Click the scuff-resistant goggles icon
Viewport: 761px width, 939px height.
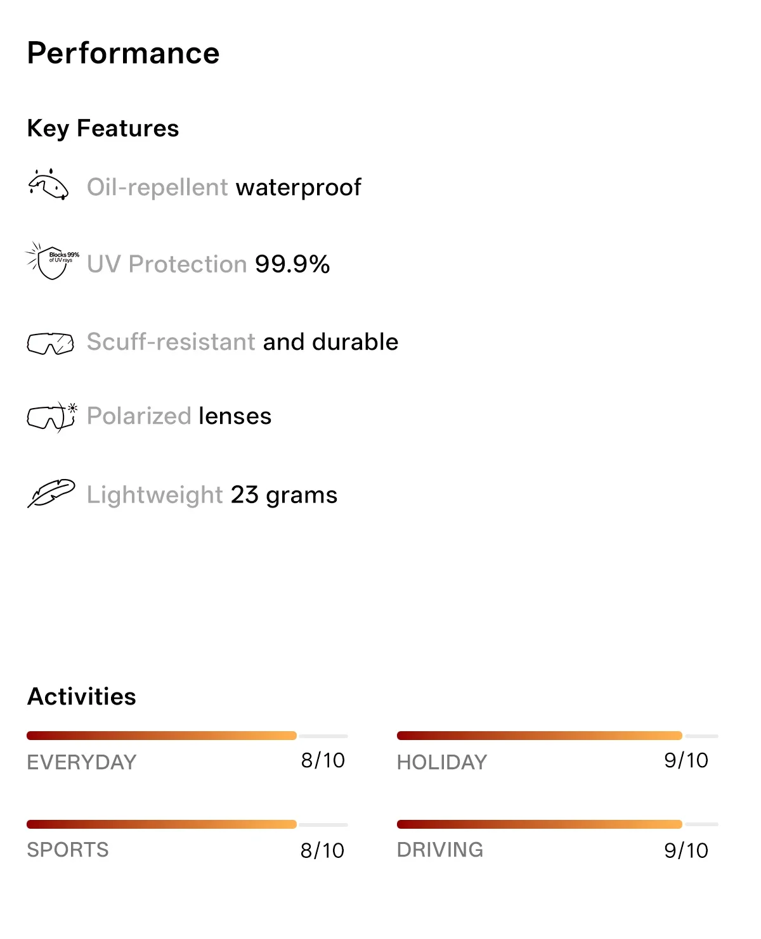[x=51, y=343]
